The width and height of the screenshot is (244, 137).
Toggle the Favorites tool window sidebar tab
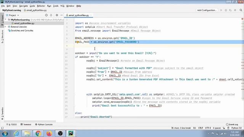click(x=2, y=114)
